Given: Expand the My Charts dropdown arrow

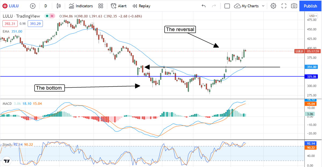Looking at the screenshot, I should (x=263, y=6).
